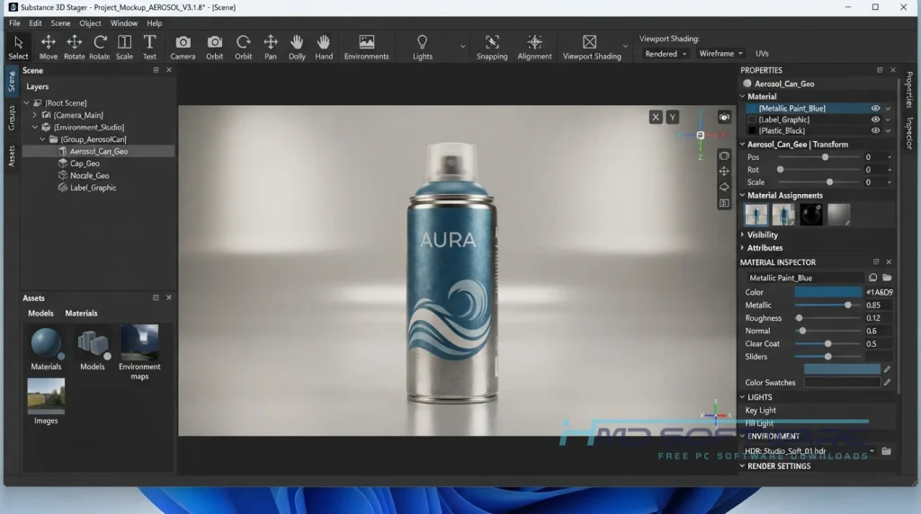Choose the Scale tool

pos(124,47)
